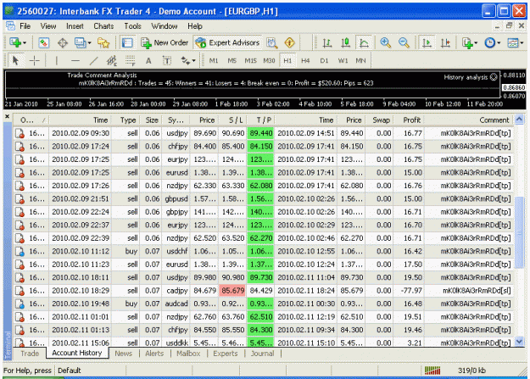Open the Periods clock dropdown

(493, 42)
